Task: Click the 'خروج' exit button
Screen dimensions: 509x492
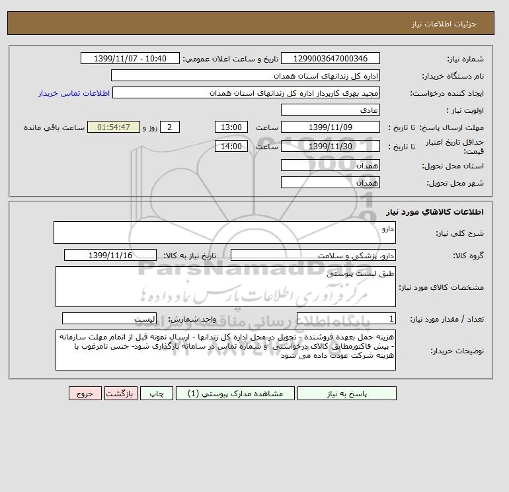Action: point(85,394)
